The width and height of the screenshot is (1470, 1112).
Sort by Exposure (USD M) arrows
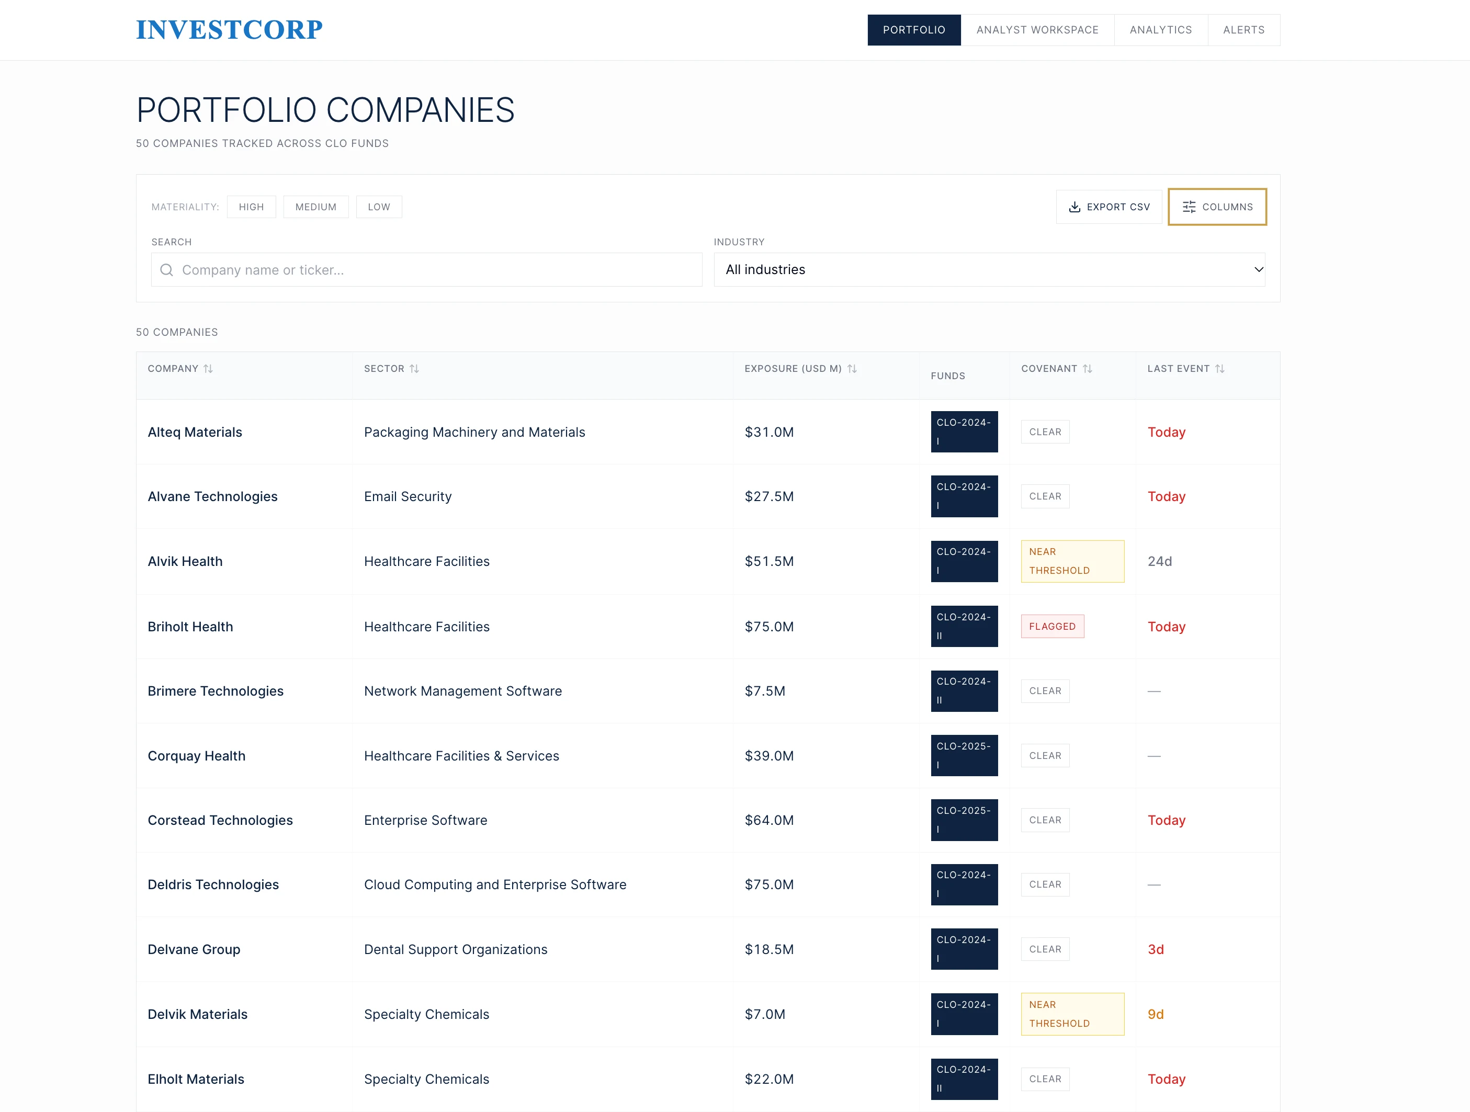[851, 369]
